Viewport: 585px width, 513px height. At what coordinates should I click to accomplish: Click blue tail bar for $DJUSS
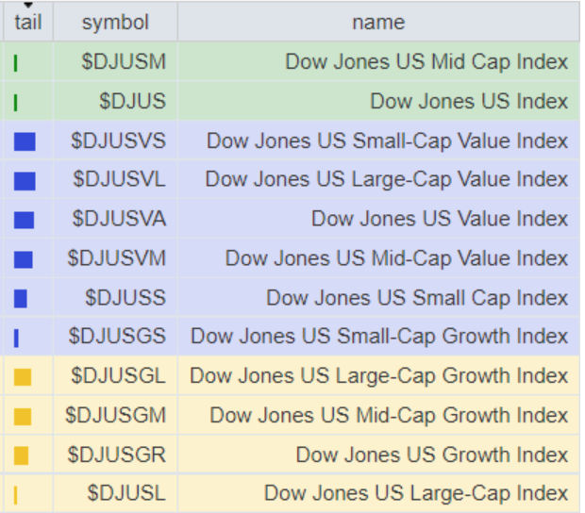tap(21, 298)
